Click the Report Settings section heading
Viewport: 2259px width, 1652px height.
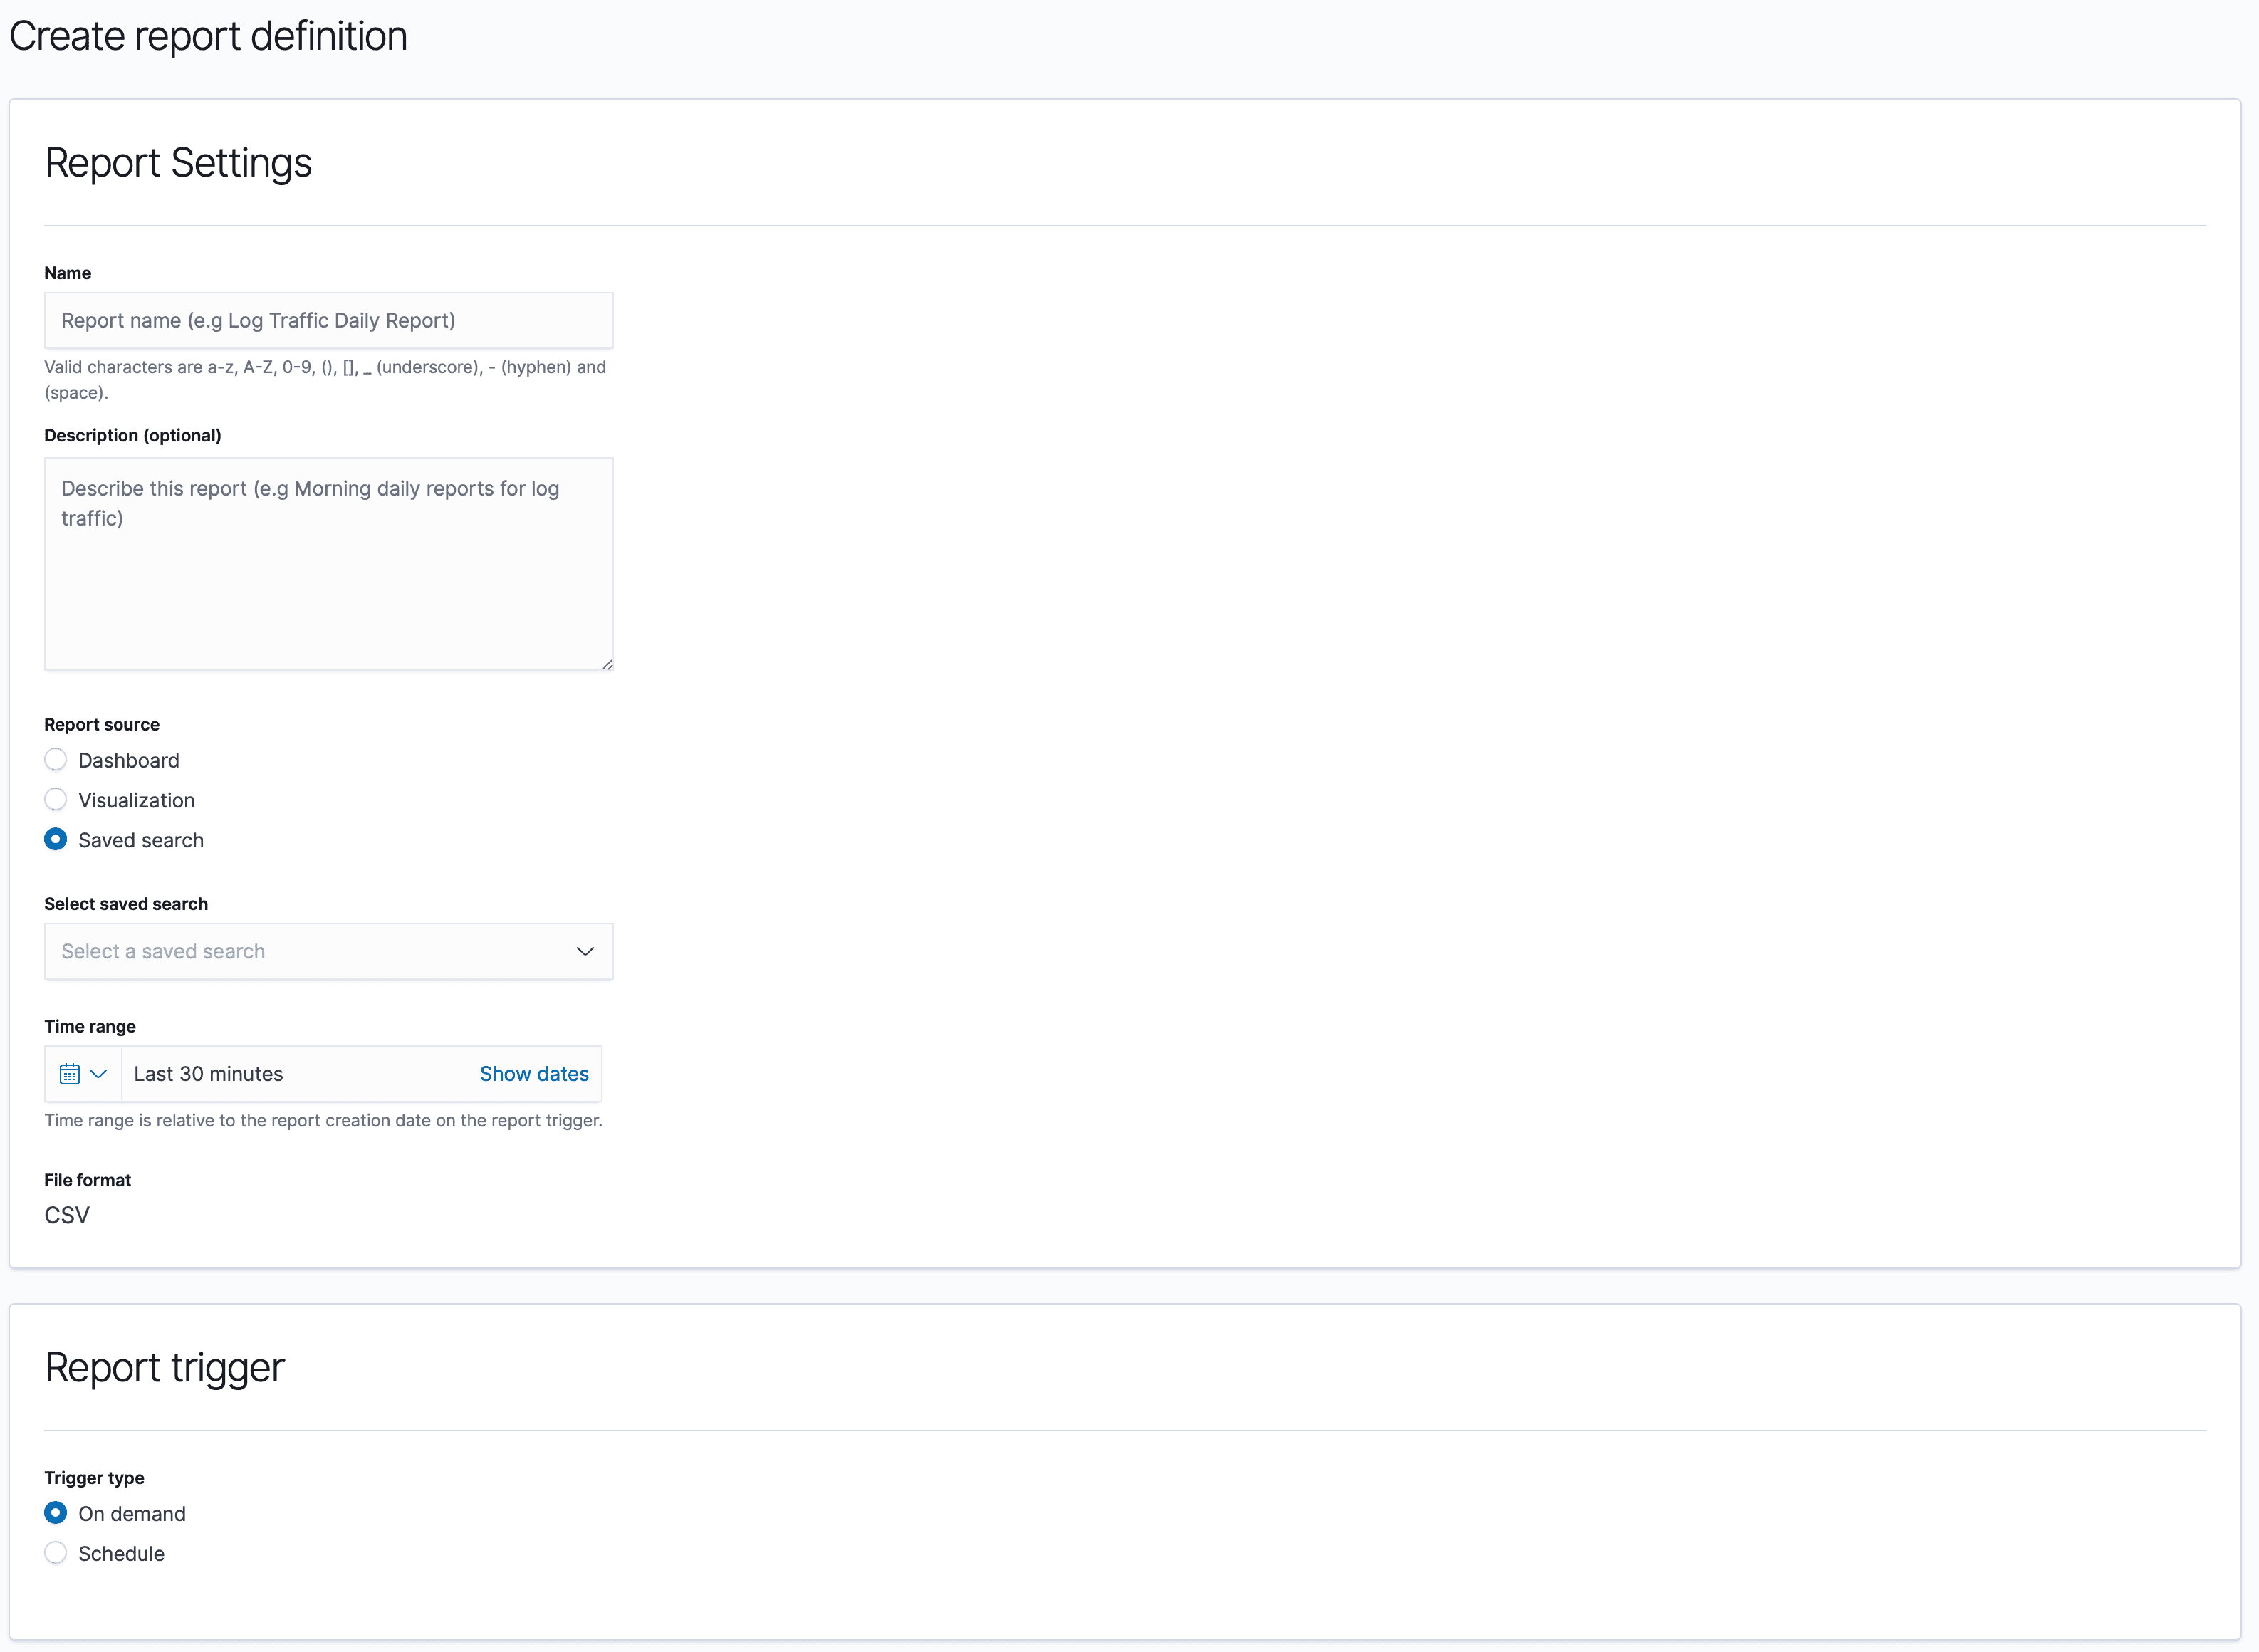coord(177,162)
